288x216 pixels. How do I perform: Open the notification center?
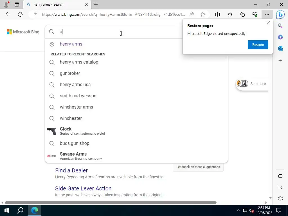tap(279, 210)
